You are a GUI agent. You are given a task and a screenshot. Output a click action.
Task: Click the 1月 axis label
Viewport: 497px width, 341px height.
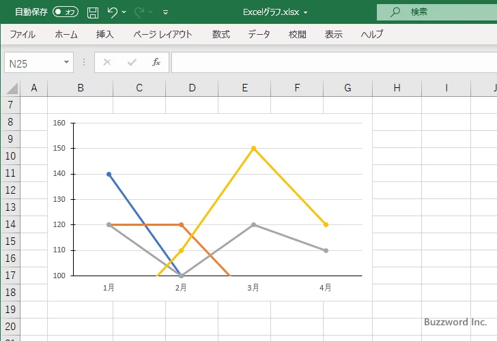(x=109, y=288)
